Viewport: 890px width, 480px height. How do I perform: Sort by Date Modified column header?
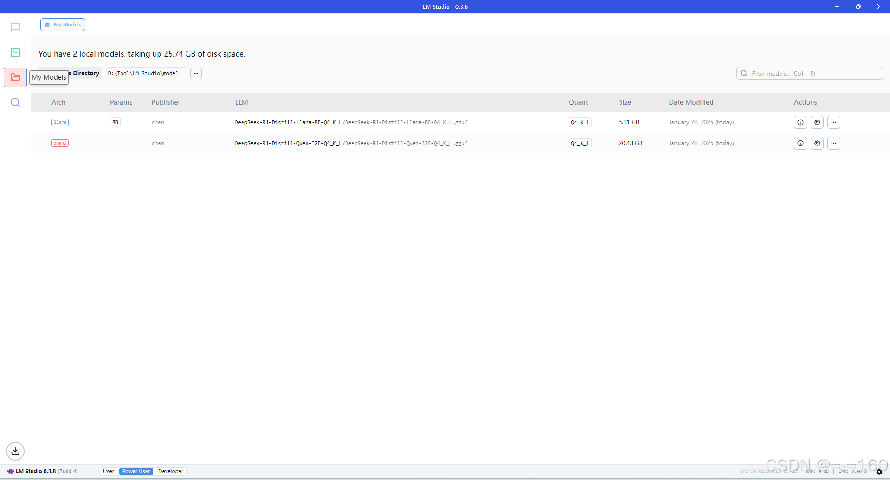(691, 102)
